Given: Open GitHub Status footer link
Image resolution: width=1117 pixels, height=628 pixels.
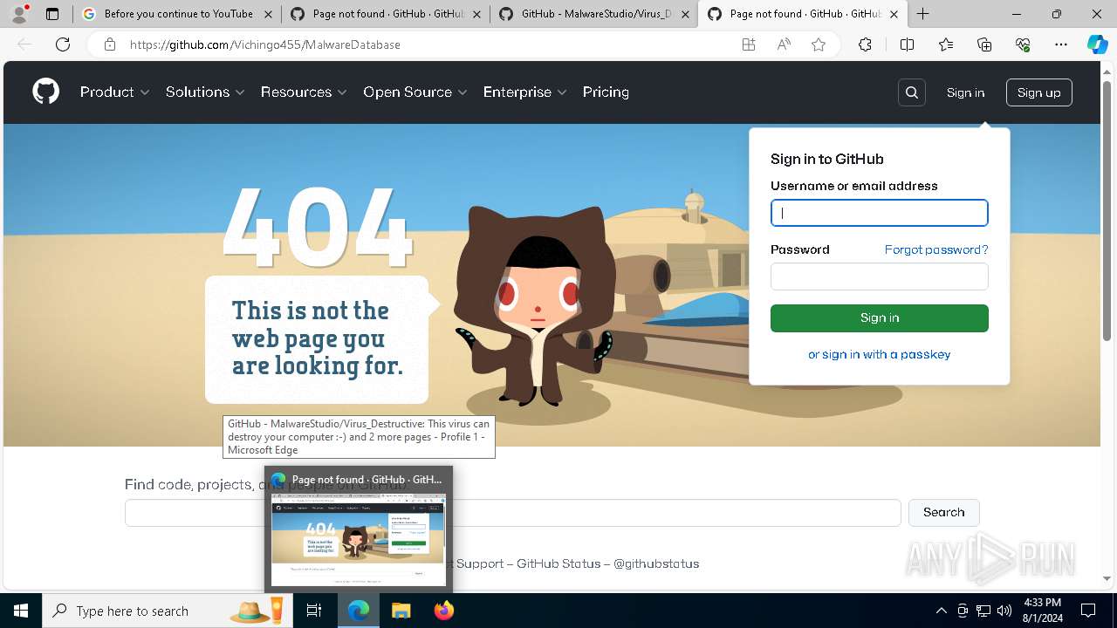Looking at the screenshot, I should tap(558, 563).
